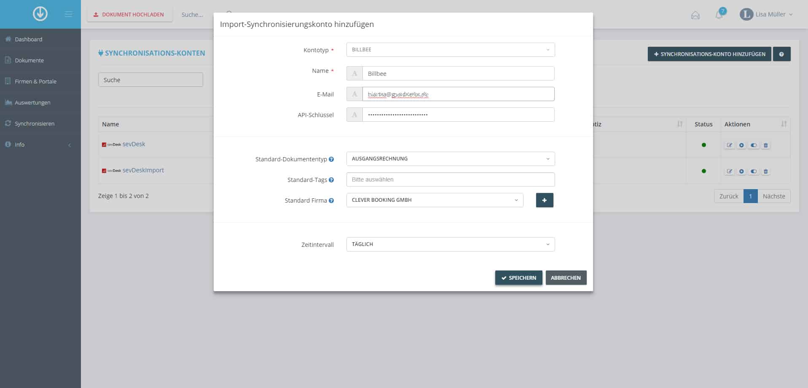Open the inbox icon in top bar

[x=695, y=15]
